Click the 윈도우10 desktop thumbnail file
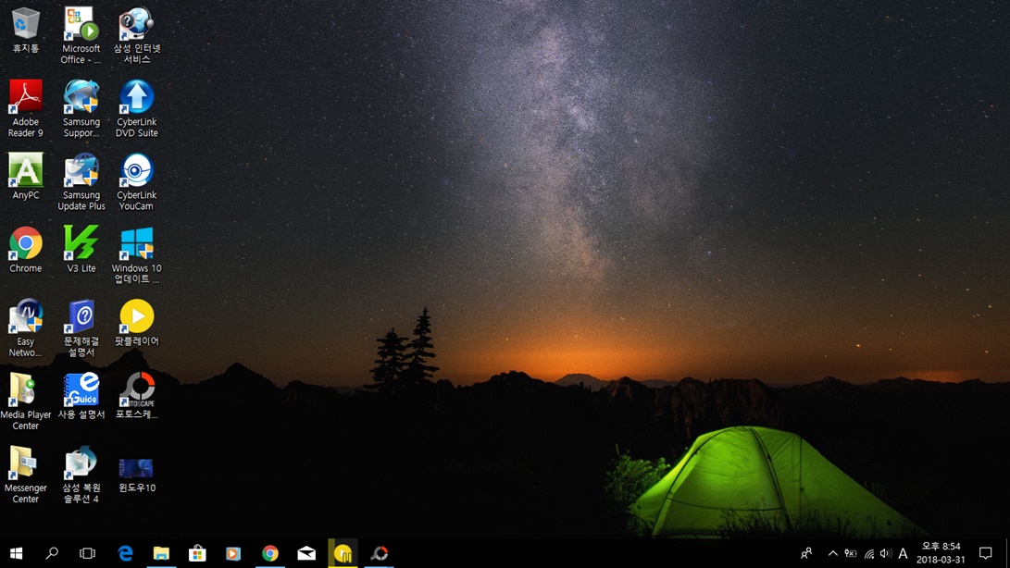This screenshot has width=1010, height=568. click(136, 468)
